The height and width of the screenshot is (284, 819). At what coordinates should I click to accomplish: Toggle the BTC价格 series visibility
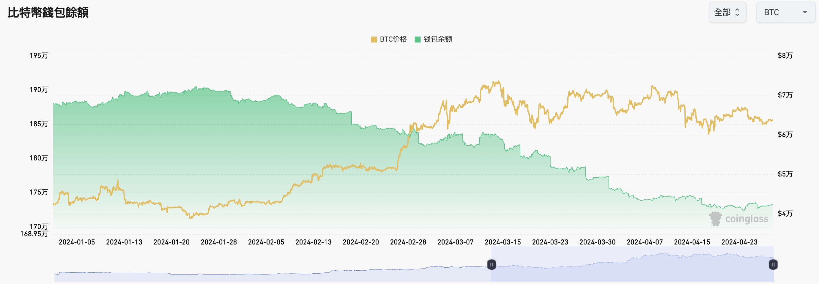pos(388,39)
